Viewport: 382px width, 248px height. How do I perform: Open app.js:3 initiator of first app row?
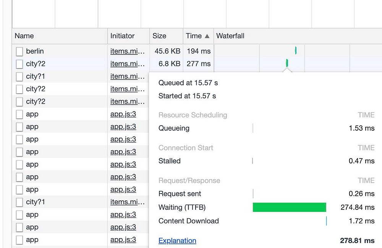click(123, 114)
